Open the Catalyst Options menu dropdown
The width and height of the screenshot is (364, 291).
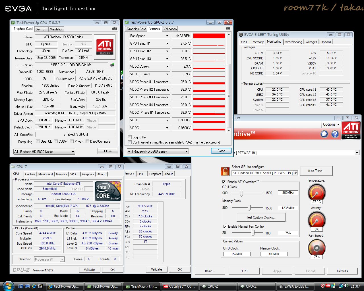click(331, 124)
